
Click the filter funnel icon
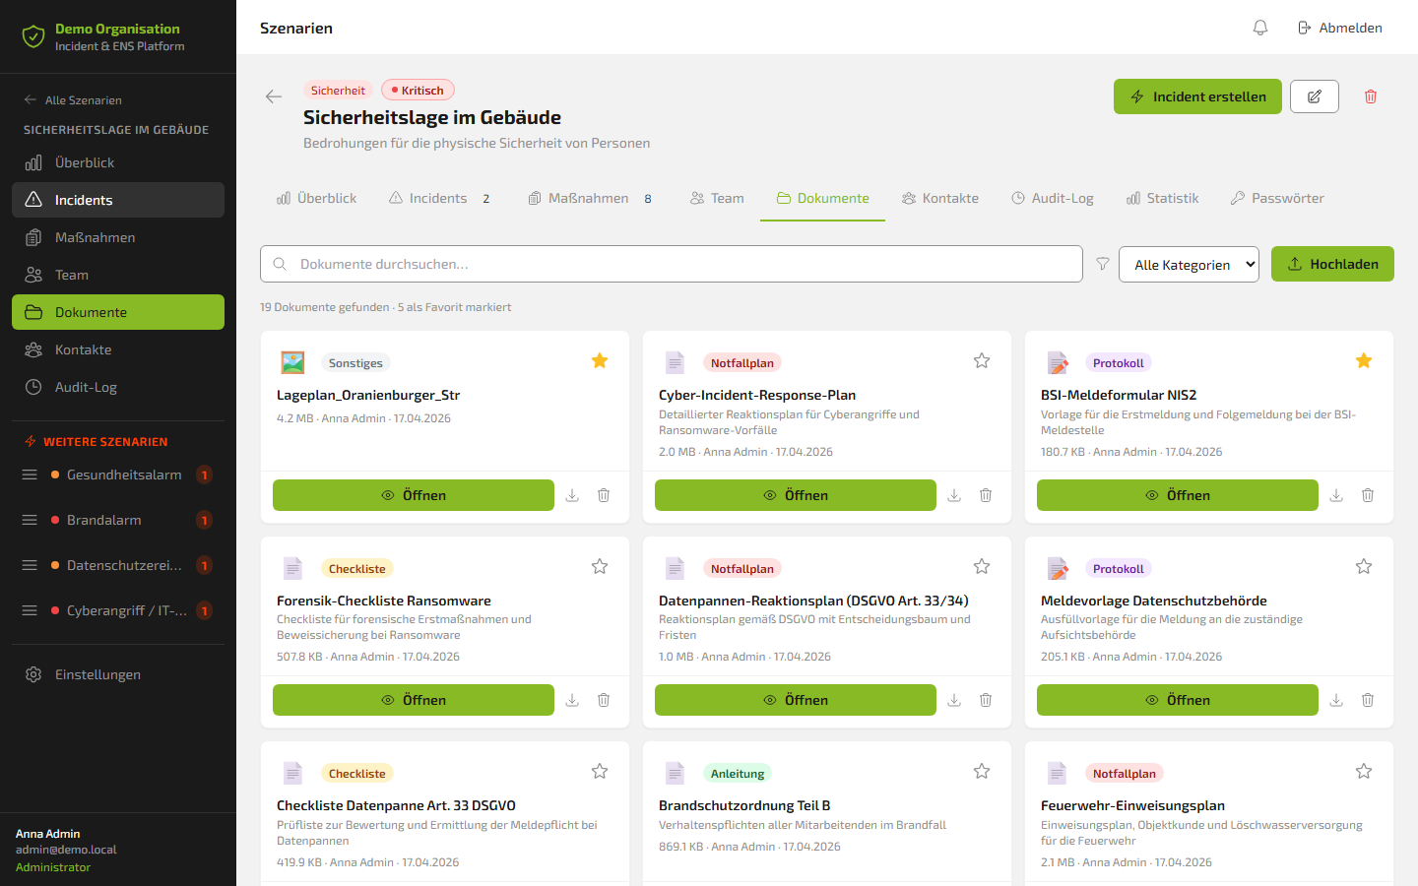pyautogui.click(x=1103, y=264)
